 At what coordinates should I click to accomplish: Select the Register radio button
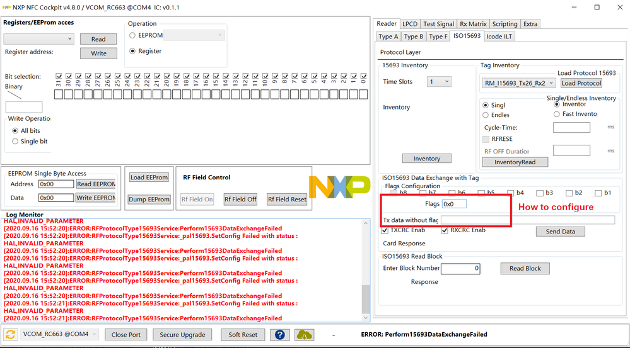point(132,51)
